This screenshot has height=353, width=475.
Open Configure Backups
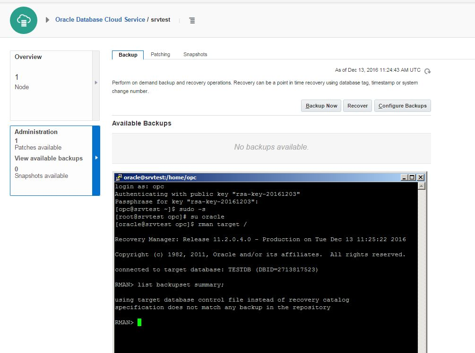tap(402, 106)
